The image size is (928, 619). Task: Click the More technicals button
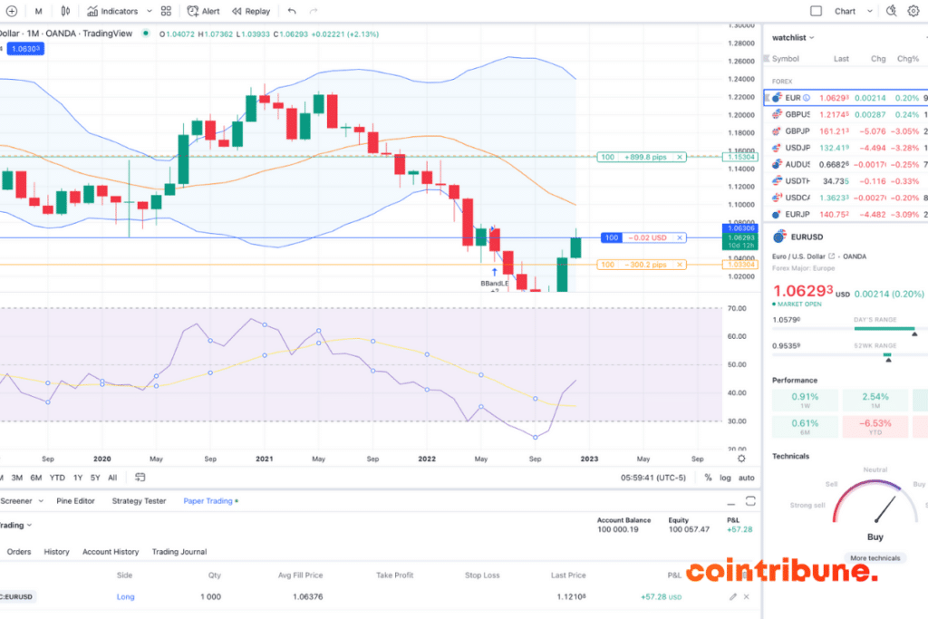(875, 557)
